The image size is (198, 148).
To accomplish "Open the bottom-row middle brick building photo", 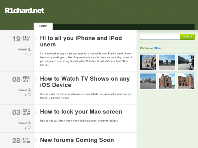I will tap(167, 81).
